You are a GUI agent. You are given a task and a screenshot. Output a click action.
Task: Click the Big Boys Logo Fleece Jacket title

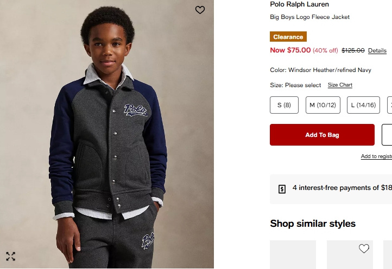[309, 17]
